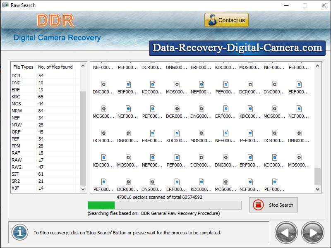This screenshot has width=331, height=248.
Task: Select MOS000 file in row starting with PEF000
Action: 225,185
